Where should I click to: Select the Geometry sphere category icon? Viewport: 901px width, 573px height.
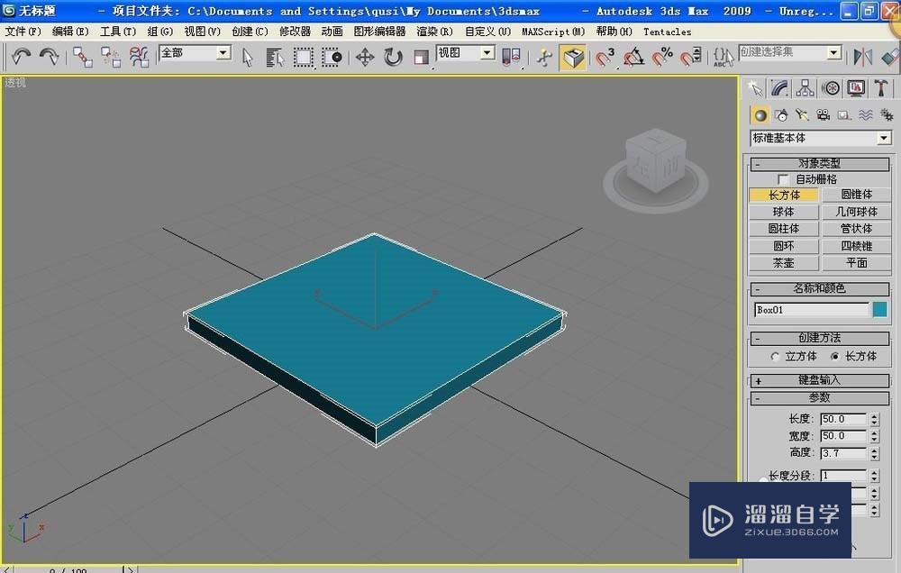coord(760,115)
